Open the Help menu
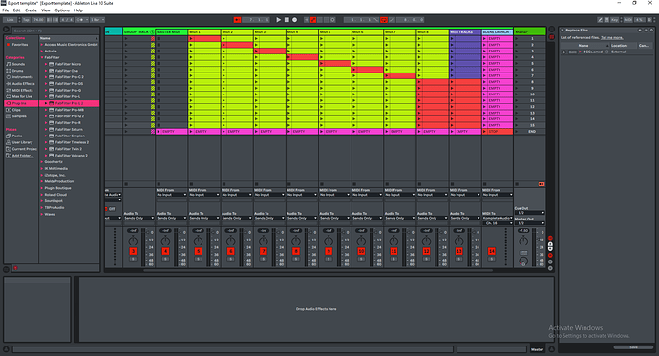This screenshot has height=356, width=659. tap(78, 10)
